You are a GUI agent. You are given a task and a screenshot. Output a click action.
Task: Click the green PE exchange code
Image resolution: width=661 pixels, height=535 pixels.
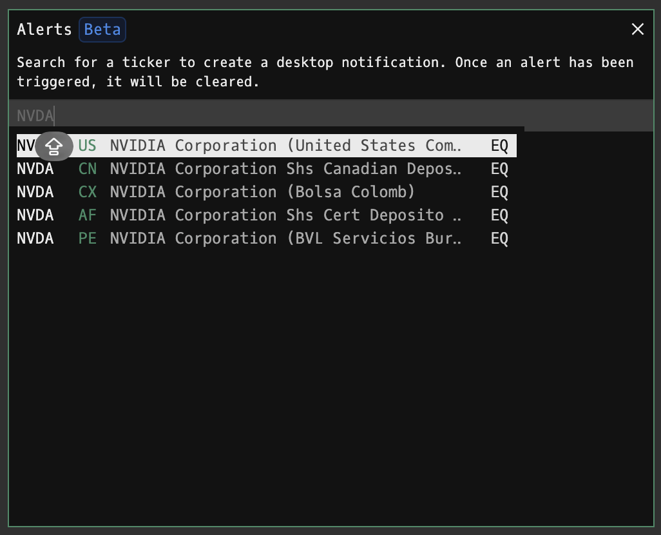tap(87, 238)
